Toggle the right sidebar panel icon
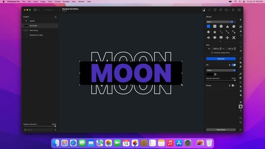The image size is (265, 149). click(239, 10)
